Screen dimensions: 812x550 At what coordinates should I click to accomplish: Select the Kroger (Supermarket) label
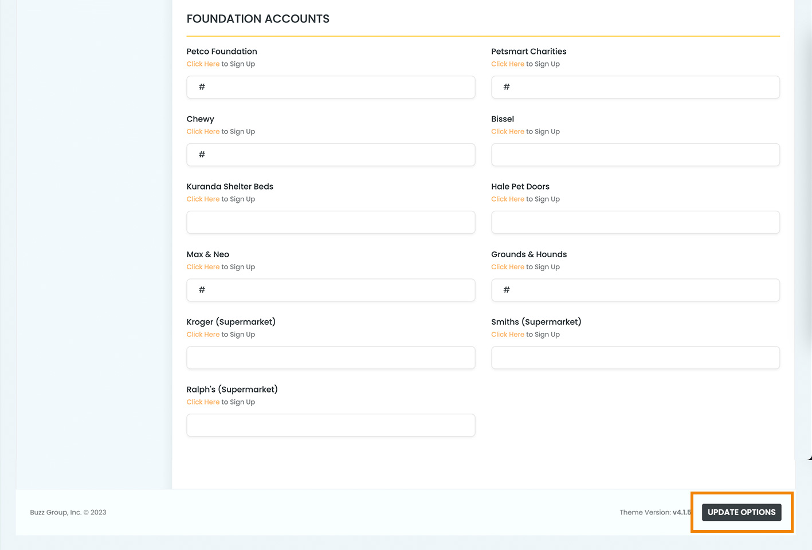pos(231,322)
